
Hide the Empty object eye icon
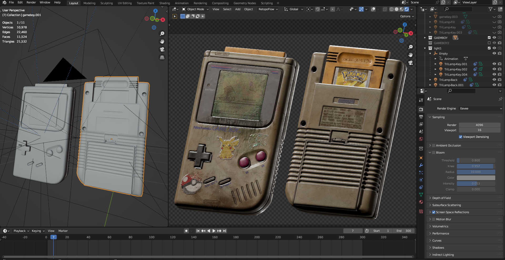[494, 53]
